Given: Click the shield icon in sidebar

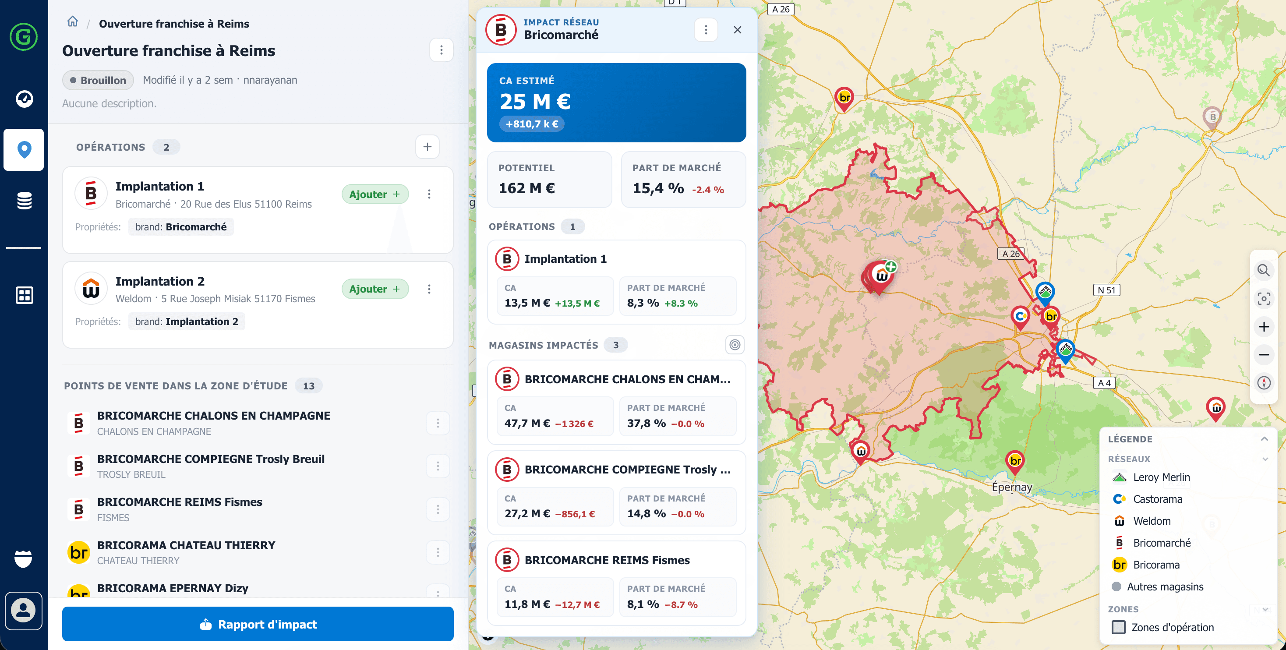Looking at the screenshot, I should coord(24,558).
